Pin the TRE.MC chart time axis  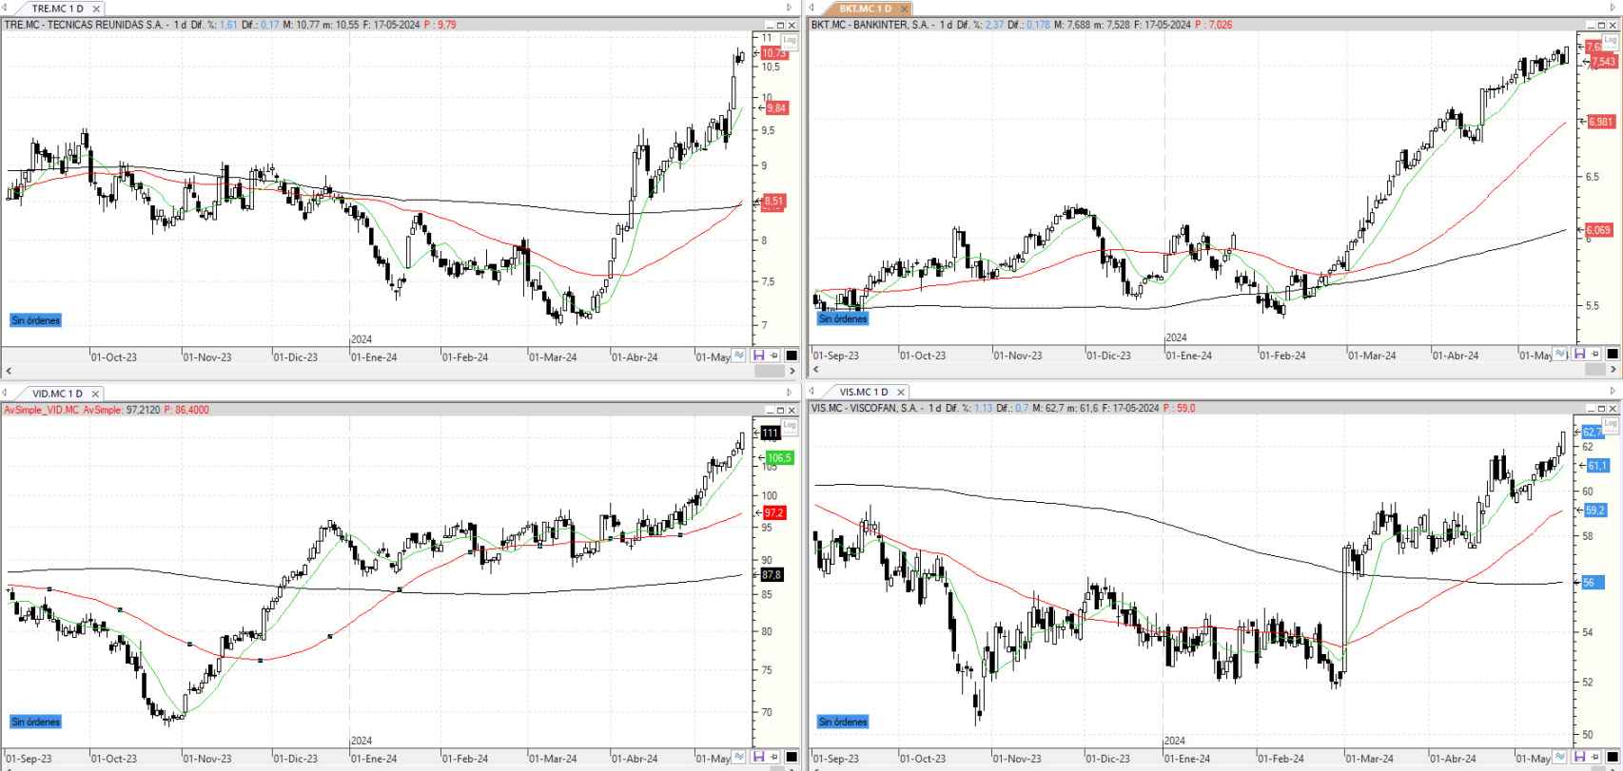pyautogui.click(x=773, y=355)
